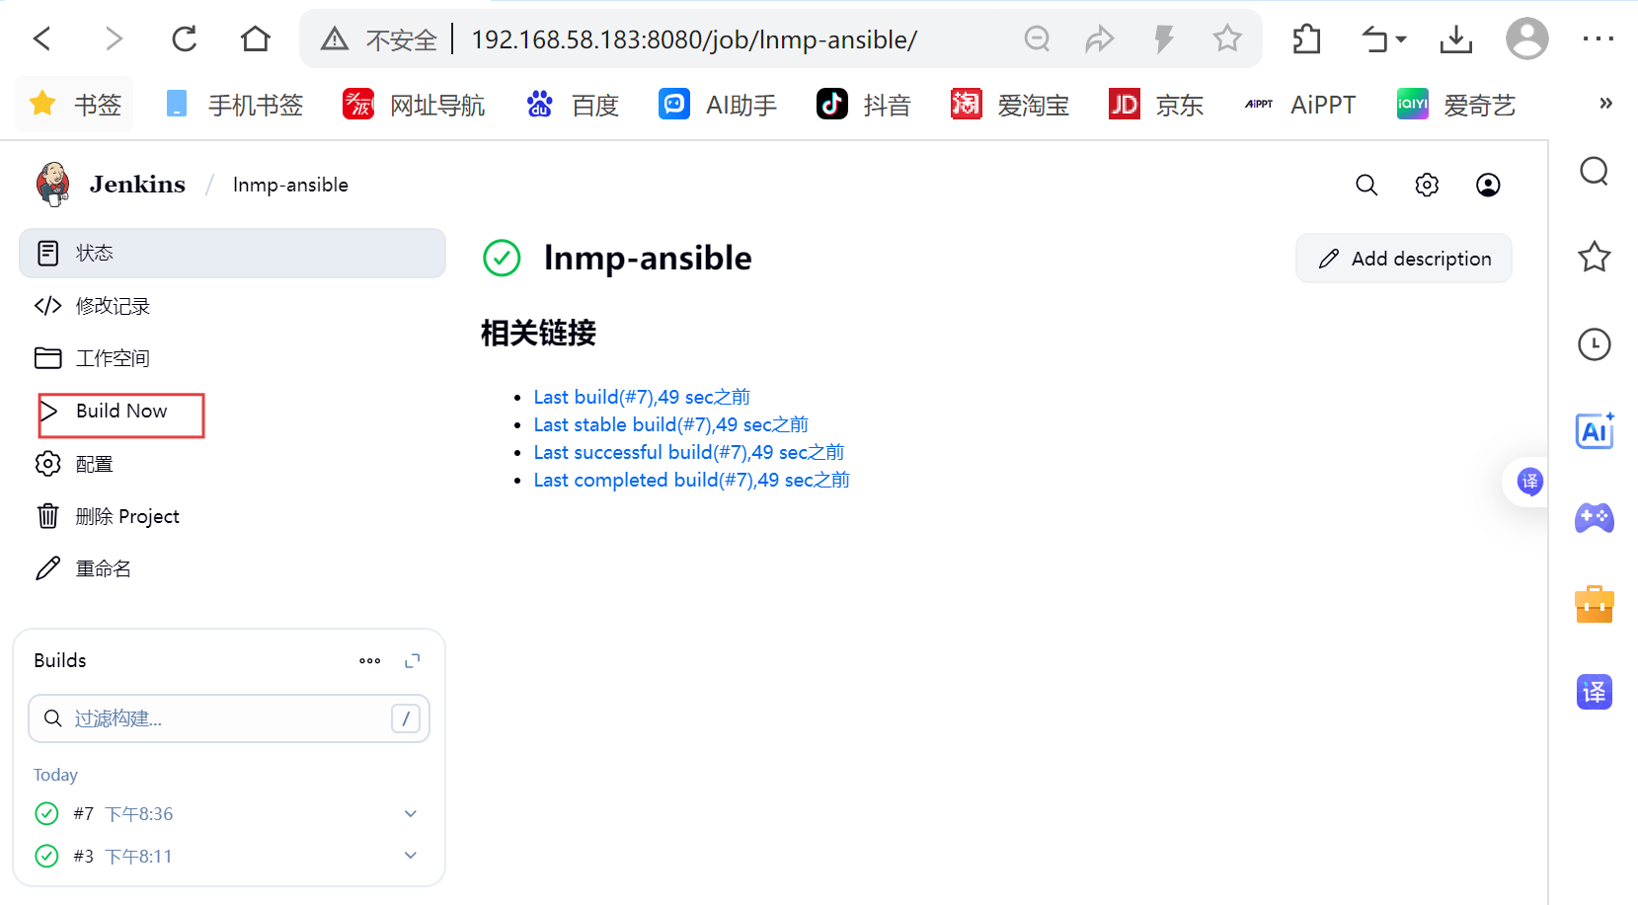Open the sidebar favorites star icon
The height and width of the screenshot is (905, 1638).
1595,258
